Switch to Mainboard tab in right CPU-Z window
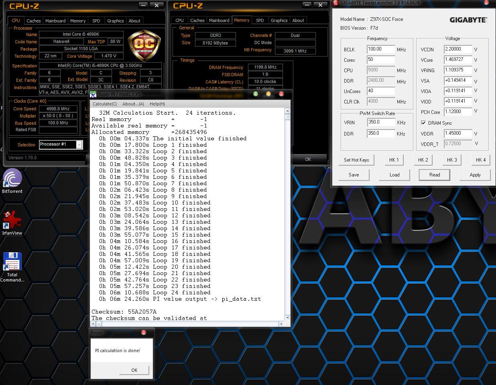This screenshot has height=385, width=496. click(219, 20)
